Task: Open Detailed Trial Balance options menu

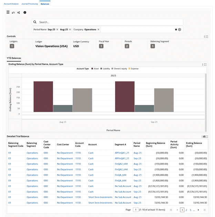Action: click(202, 137)
